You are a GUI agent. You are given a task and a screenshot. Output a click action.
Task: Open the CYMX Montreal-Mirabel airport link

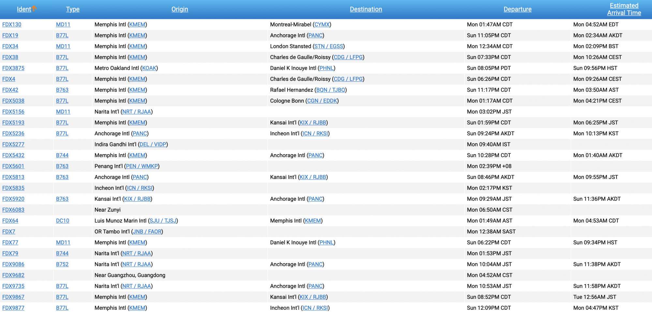point(322,24)
